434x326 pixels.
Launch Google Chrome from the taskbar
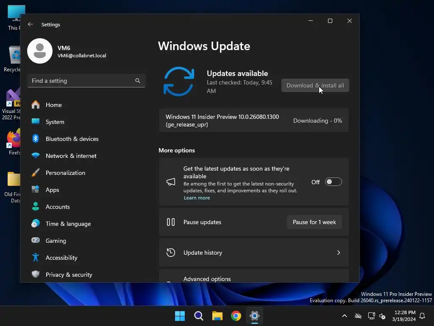tap(236, 316)
